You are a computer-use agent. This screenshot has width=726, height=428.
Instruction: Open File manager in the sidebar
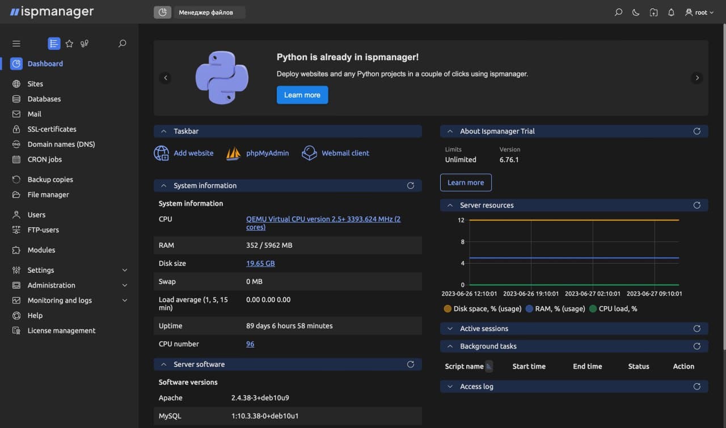click(48, 194)
